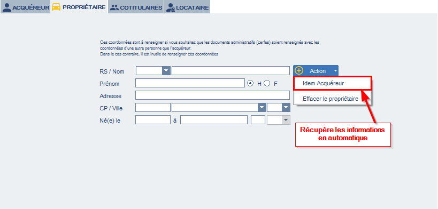
Task: Click the person icon on Acquéreur tab
Action: point(7,7)
